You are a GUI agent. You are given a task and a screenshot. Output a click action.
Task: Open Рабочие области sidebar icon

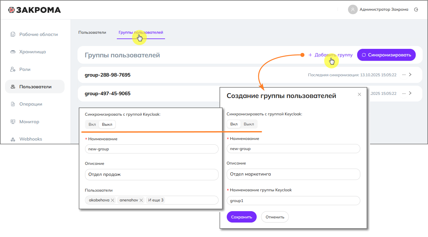point(13,34)
